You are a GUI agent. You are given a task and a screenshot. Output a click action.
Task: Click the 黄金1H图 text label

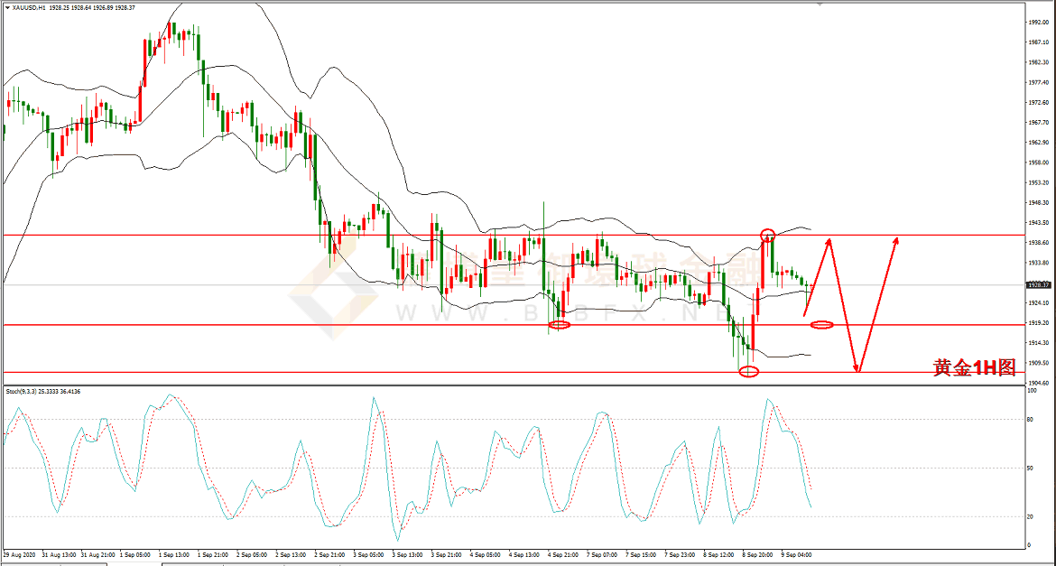coord(974,367)
